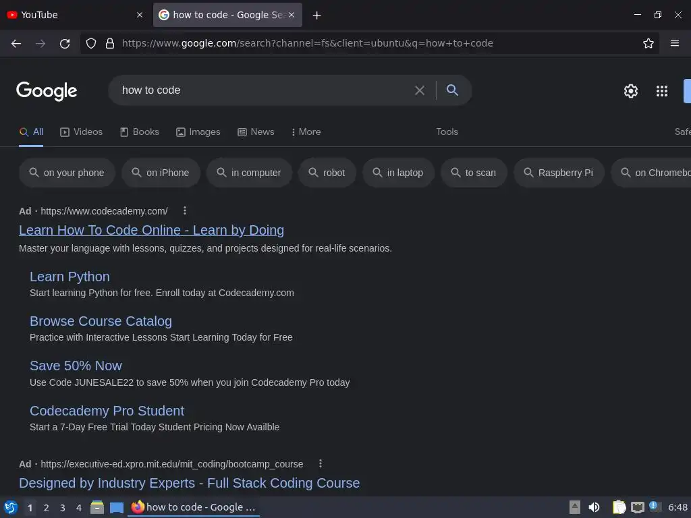Click the taskbar clock

click(x=678, y=507)
